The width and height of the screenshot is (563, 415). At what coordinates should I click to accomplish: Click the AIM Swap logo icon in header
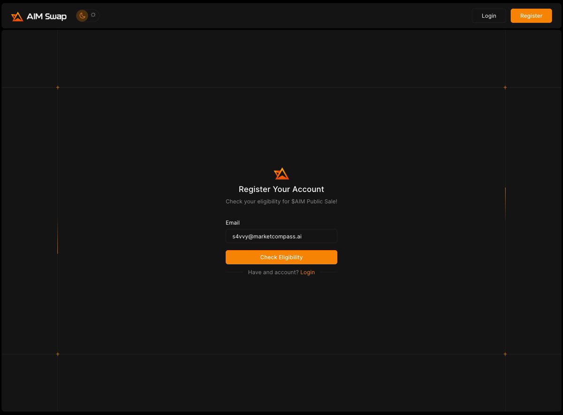(17, 16)
